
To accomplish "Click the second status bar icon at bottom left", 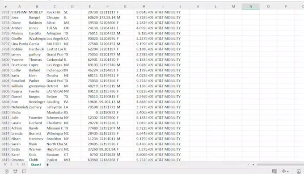I will (15, 171).
